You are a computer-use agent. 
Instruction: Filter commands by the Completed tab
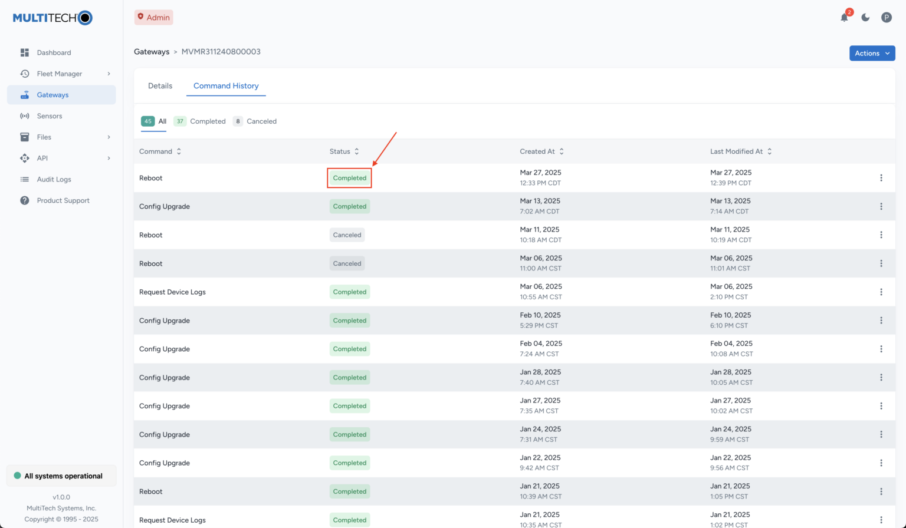click(201, 121)
